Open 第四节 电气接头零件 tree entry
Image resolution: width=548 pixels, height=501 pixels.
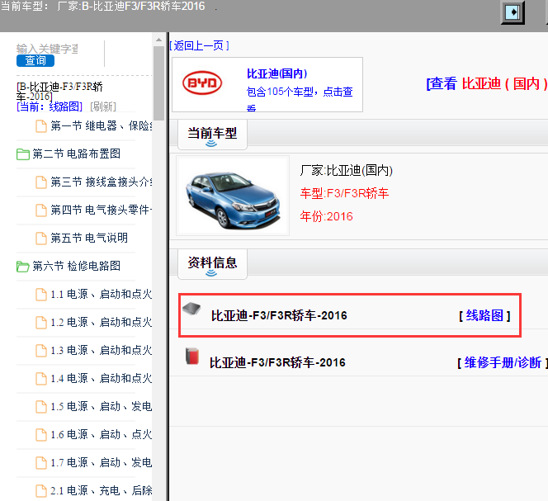click(x=102, y=210)
